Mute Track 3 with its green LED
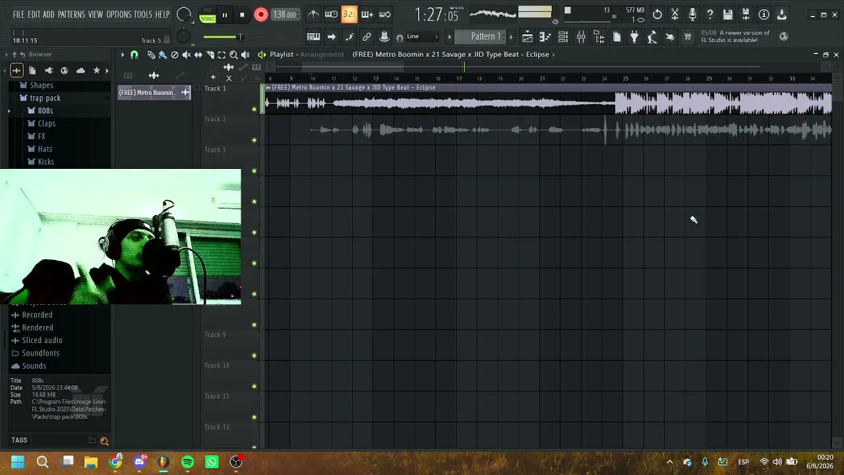This screenshot has height=475, width=844. click(255, 171)
